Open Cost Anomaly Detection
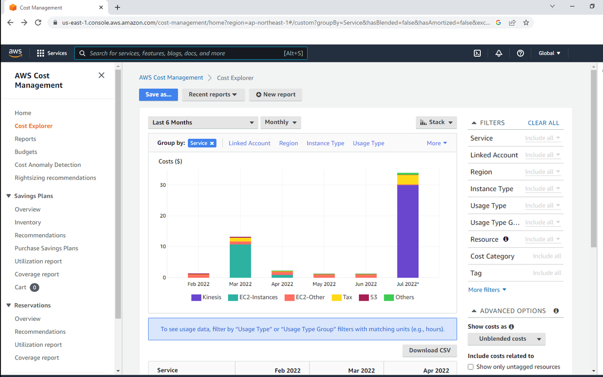603x377 pixels. tap(48, 165)
